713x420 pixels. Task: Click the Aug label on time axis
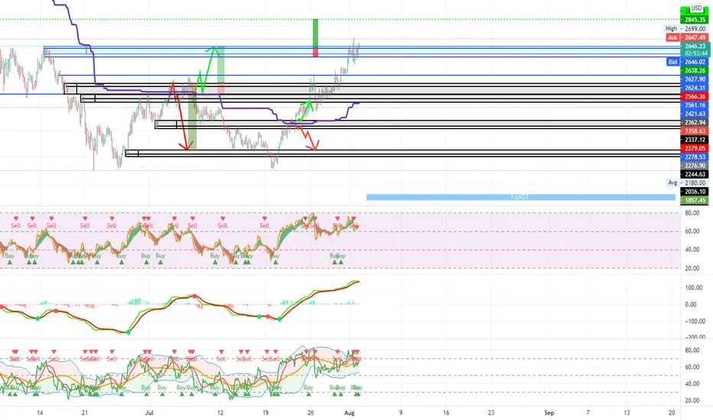(x=349, y=412)
